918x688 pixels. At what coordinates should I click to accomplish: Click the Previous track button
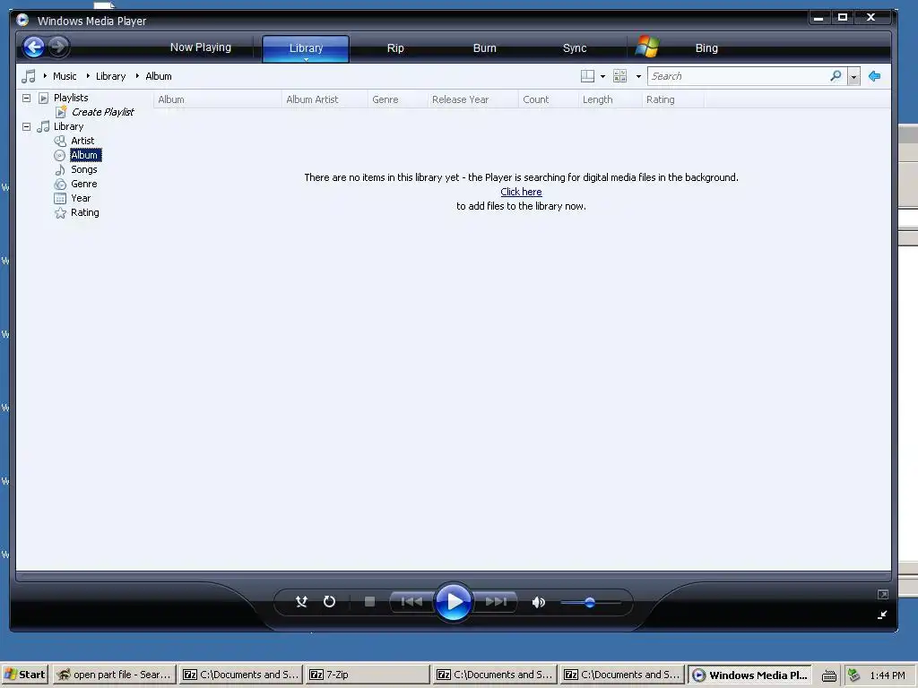(x=411, y=601)
